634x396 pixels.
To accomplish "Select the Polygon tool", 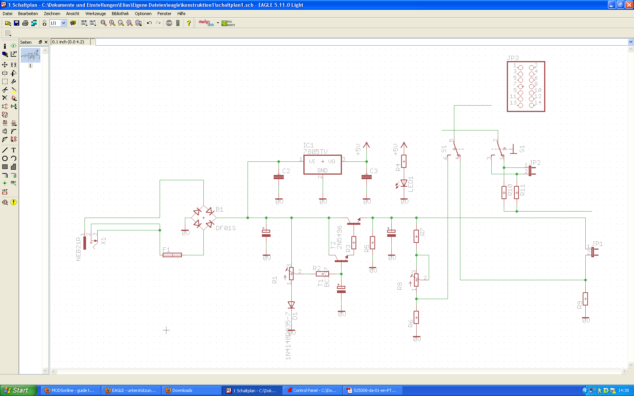I will pos(14,167).
